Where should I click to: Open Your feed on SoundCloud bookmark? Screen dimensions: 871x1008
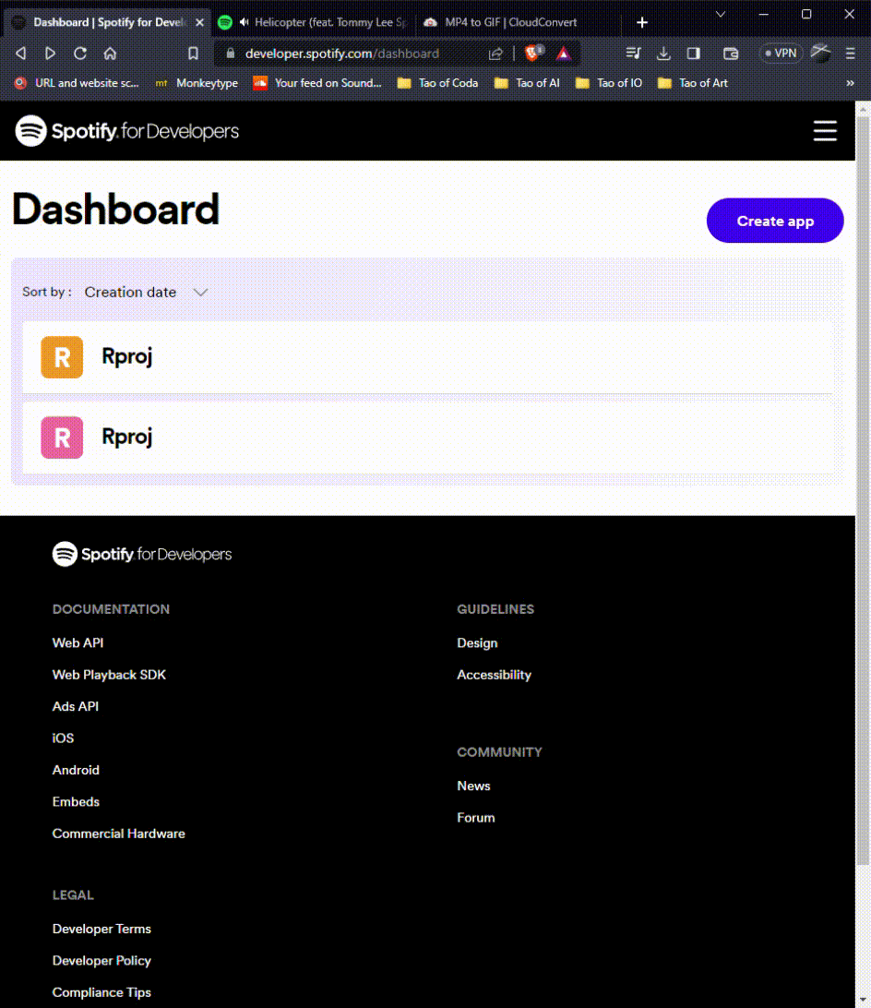(317, 83)
